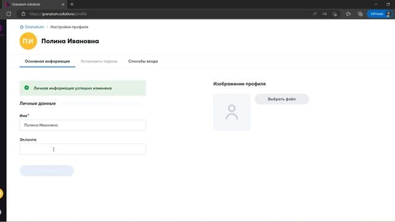Click the Выбрать файл button
This screenshot has height=222, width=395.
pyautogui.click(x=281, y=99)
